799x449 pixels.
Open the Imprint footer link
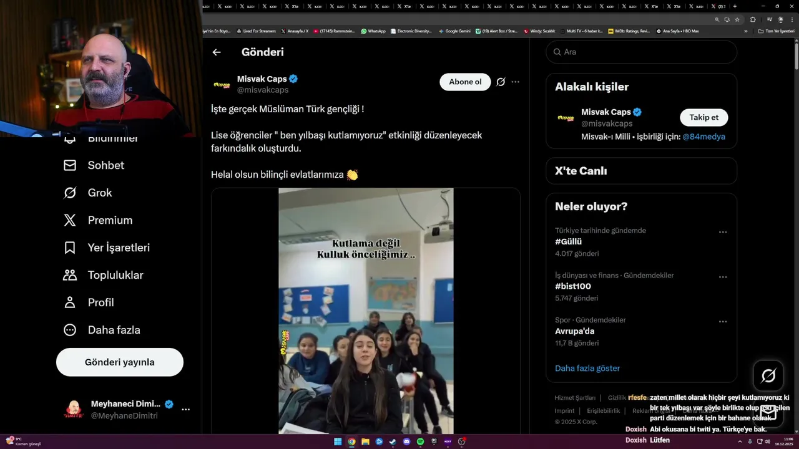point(564,411)
